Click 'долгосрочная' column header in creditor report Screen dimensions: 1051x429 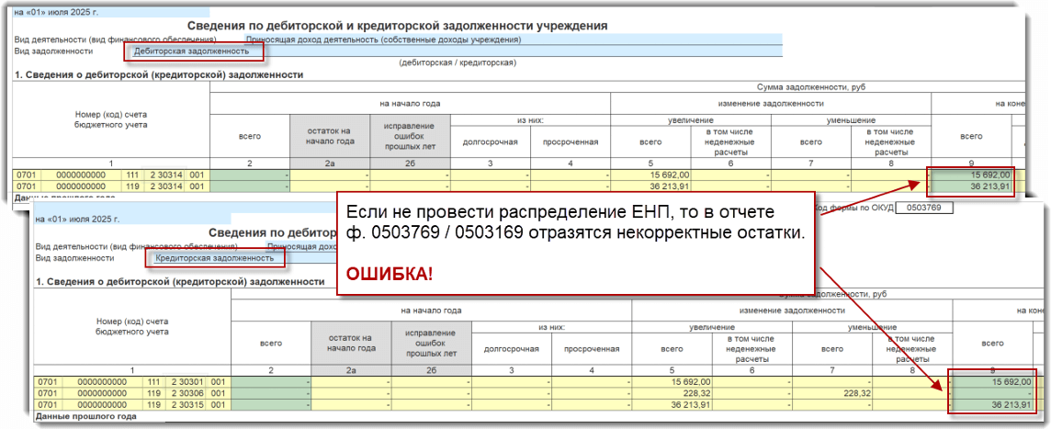click(512, 348)
